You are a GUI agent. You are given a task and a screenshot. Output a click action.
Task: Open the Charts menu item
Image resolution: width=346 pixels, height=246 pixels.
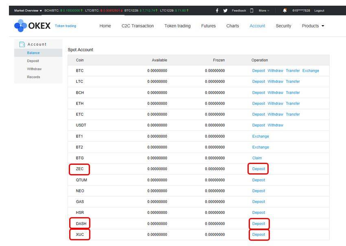click(232, 26)
